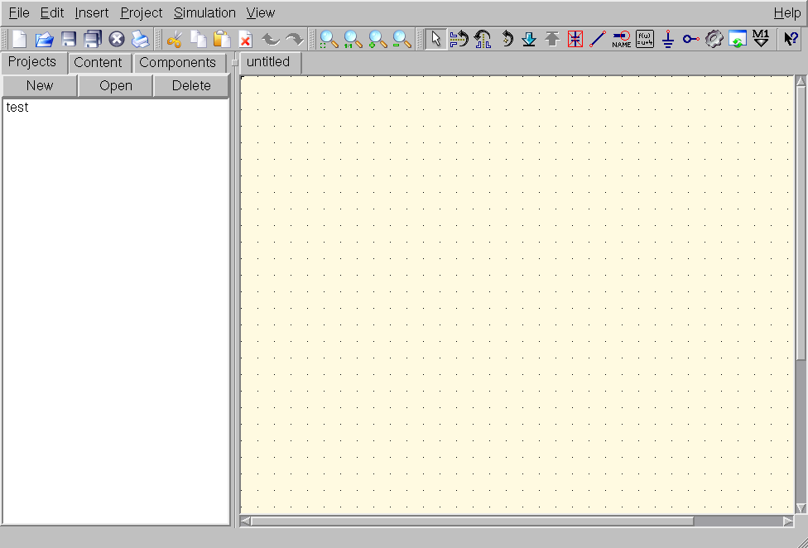Switch to the Components tab

[177, 63]
